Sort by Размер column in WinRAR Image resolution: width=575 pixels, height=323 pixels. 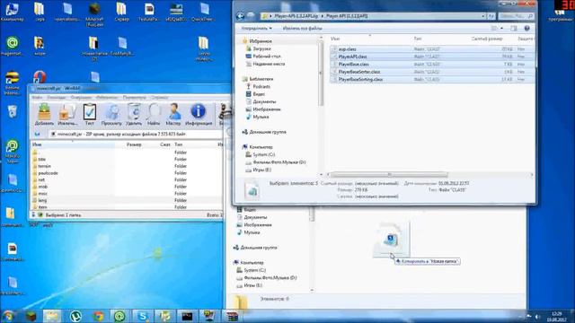[x=134, y=144]
